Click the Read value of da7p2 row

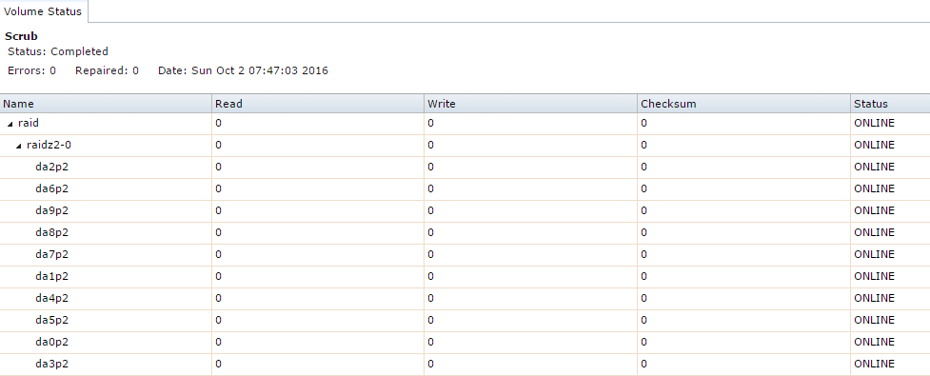[x=218, y=254]
